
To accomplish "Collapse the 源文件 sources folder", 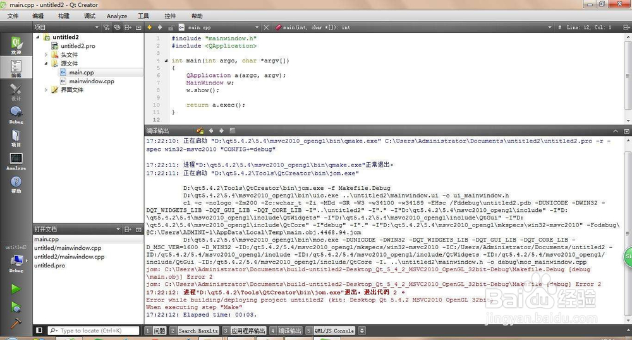I will [x=46, y=64].
